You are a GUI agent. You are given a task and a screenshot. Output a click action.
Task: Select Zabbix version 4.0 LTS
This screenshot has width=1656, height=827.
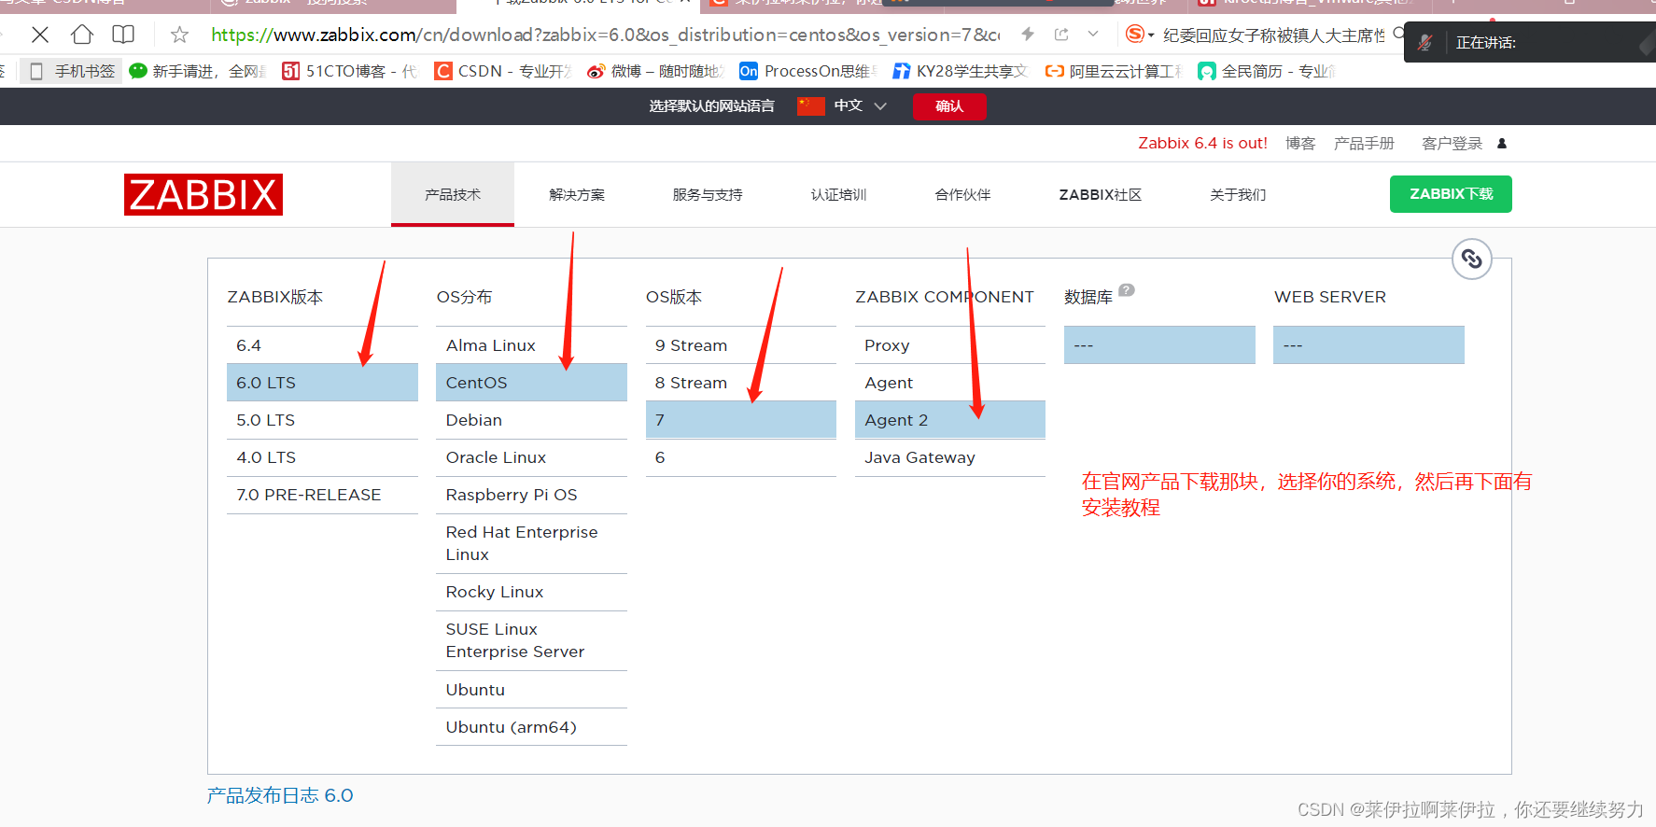click(322, 457)
